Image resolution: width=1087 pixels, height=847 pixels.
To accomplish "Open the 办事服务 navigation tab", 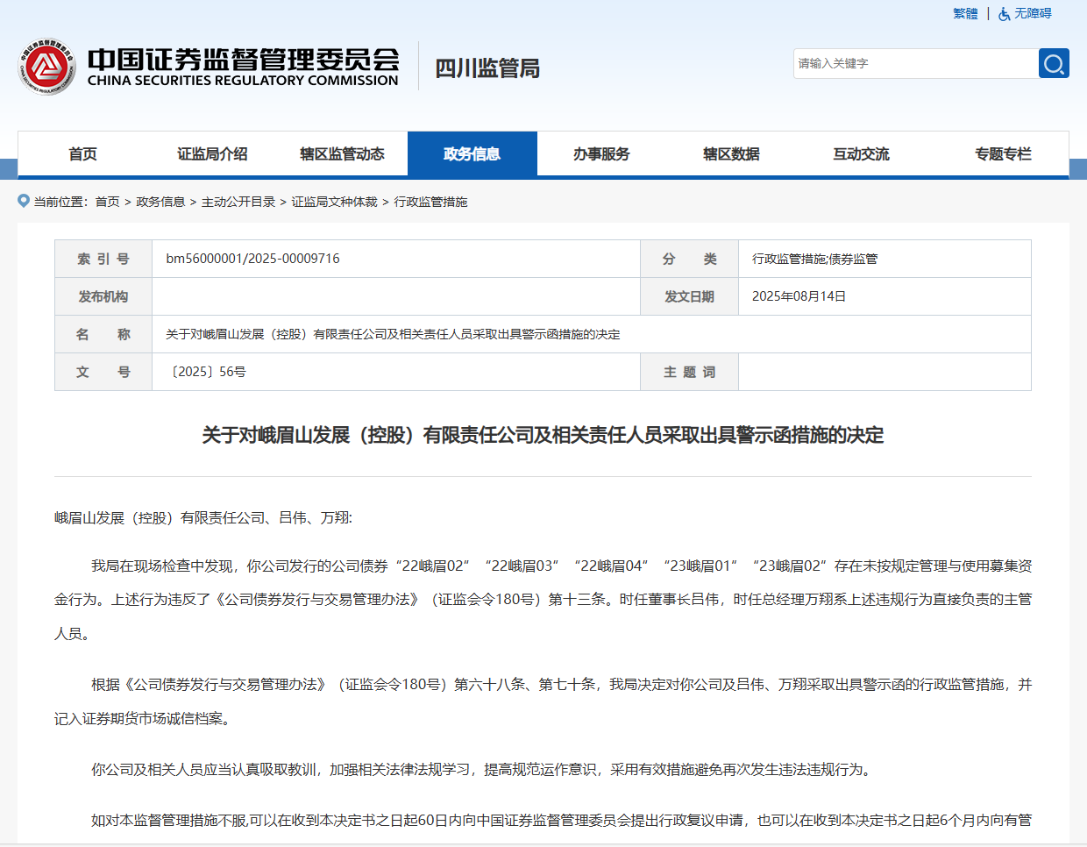I will tap(601, 154).
